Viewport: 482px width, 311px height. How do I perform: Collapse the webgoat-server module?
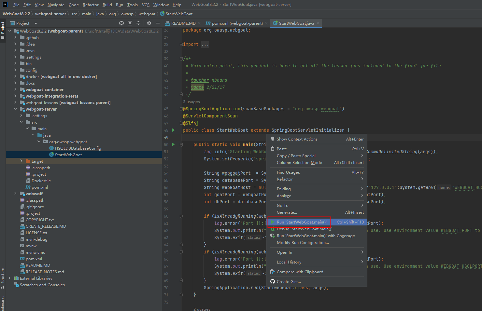[15, 109]
